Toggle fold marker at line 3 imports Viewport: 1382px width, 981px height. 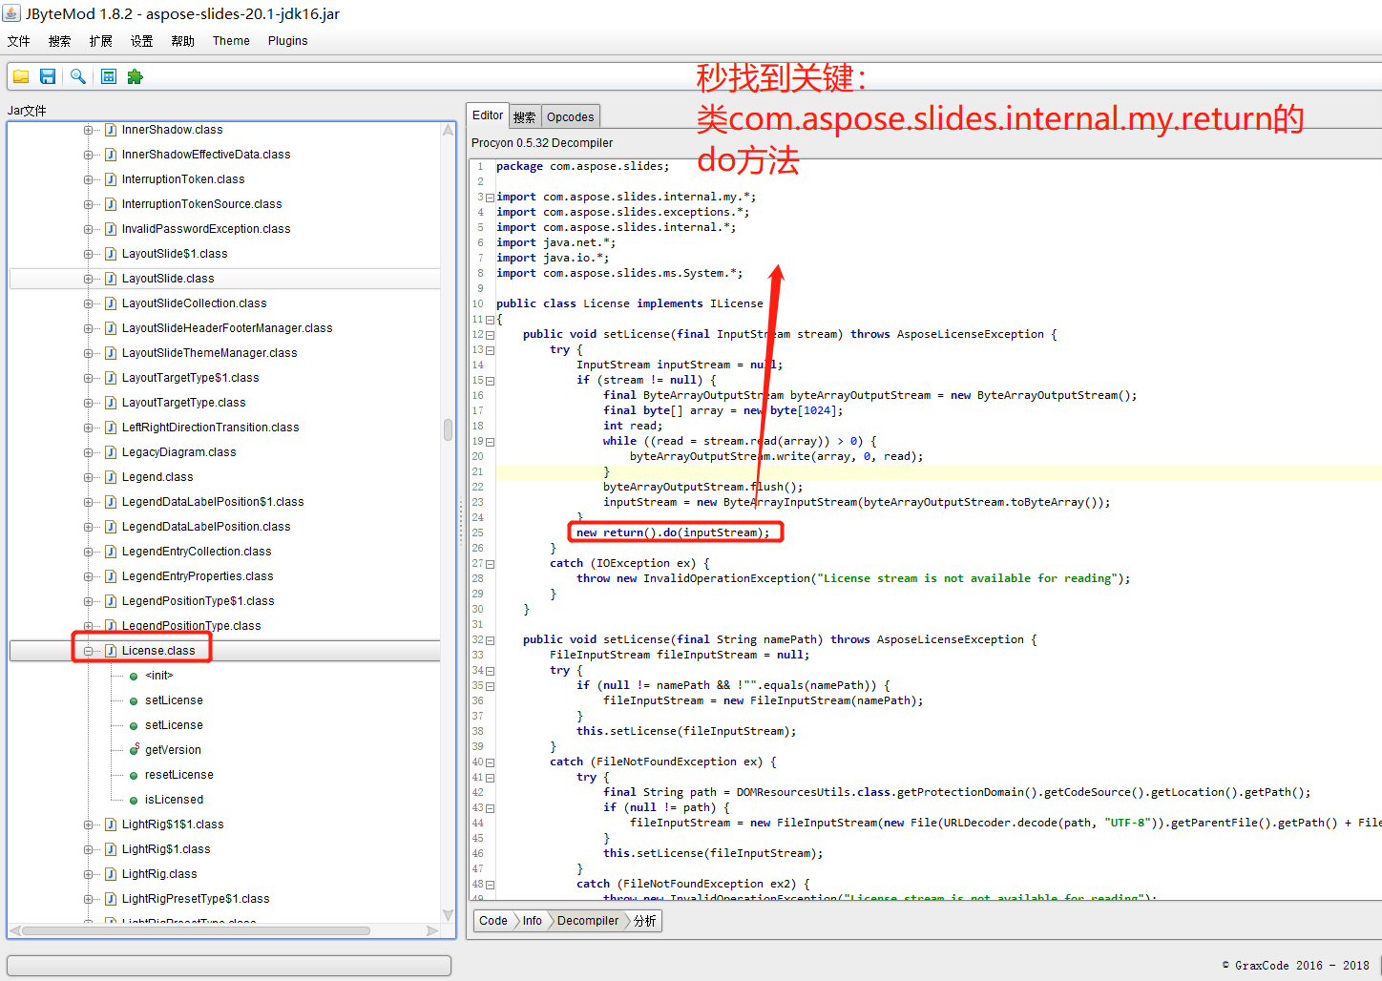tap(490, 198)
